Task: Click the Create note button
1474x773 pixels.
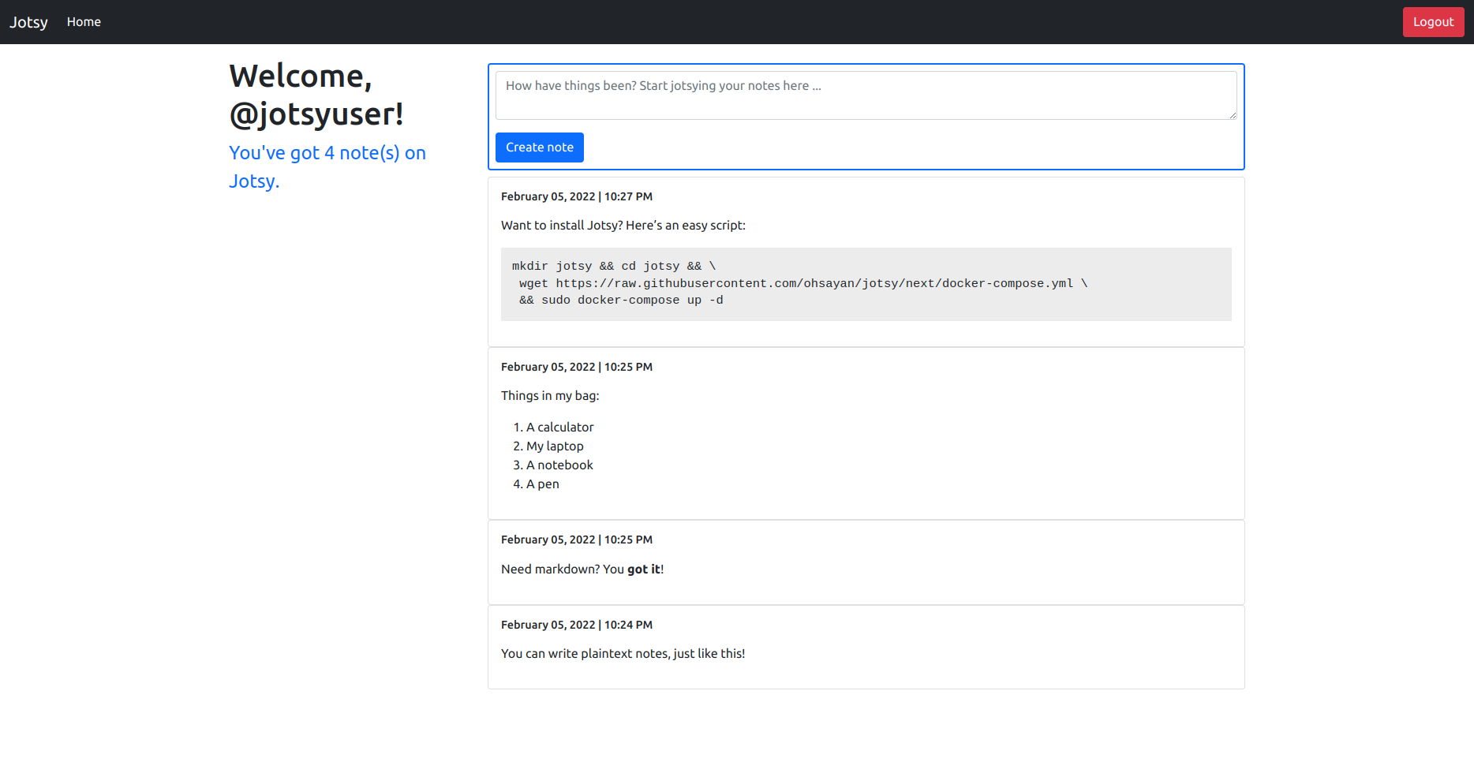Action: point(539,148)
